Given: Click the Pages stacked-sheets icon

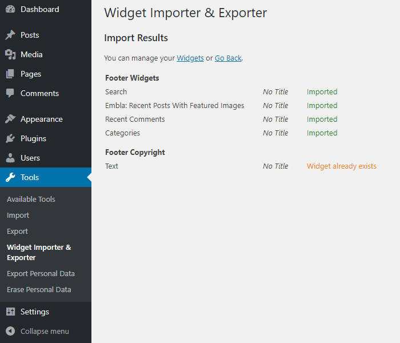Looking at the screenshot, I should click(x=10, y=74).
